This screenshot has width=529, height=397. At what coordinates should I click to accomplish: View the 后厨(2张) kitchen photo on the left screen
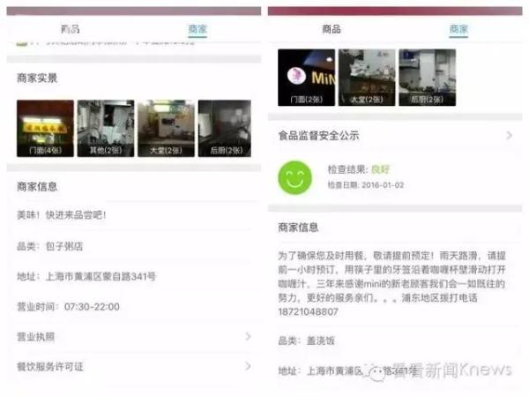pos(224,128)
